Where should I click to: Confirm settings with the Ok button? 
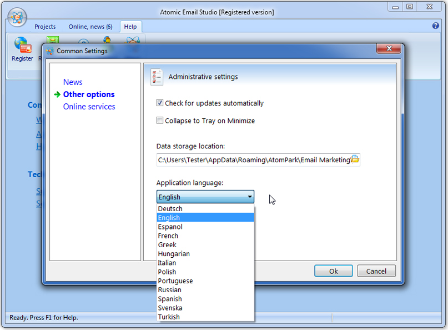334,271
